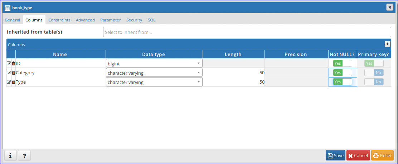The width and height of the screenshot is (398, 164).
Task: Delete the ID column via trash icon
Action: pos(14,63)
